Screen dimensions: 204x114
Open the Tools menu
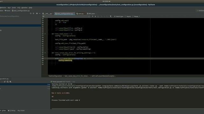(14, 8)
